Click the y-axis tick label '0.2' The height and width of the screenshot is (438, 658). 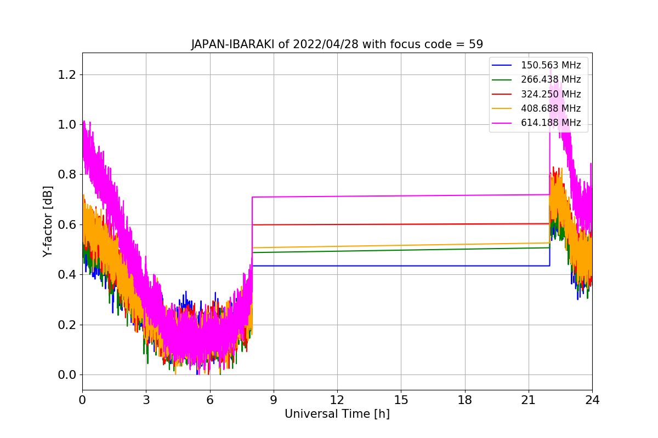coord(67,325)
